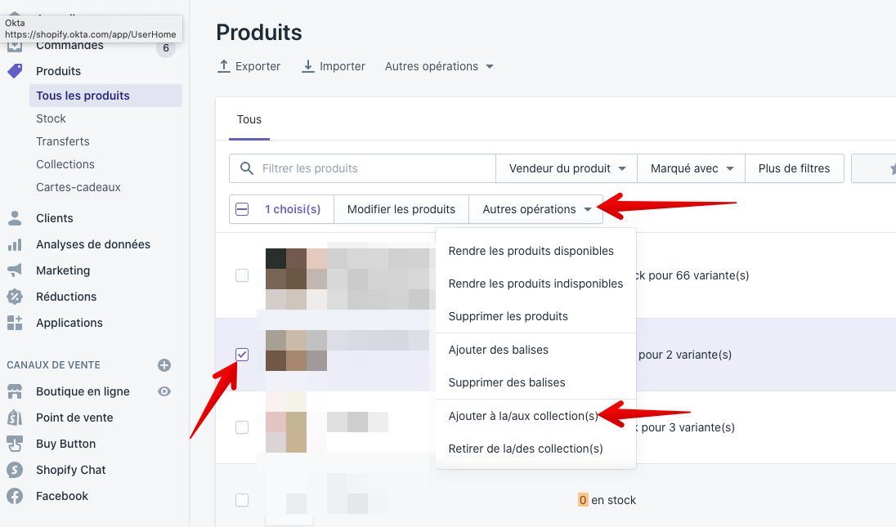The width and height of the screenshot is (896, 527).
Task: Check the first product row checkbox
Action: 242,275
